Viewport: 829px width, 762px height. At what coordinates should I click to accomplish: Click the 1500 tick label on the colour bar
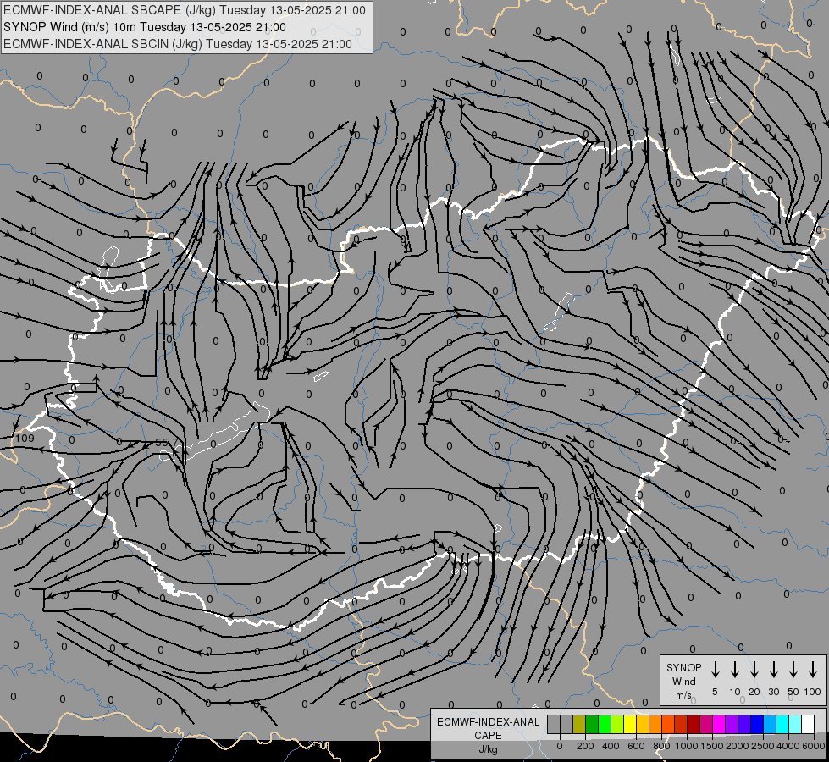[x=712, y=746]
